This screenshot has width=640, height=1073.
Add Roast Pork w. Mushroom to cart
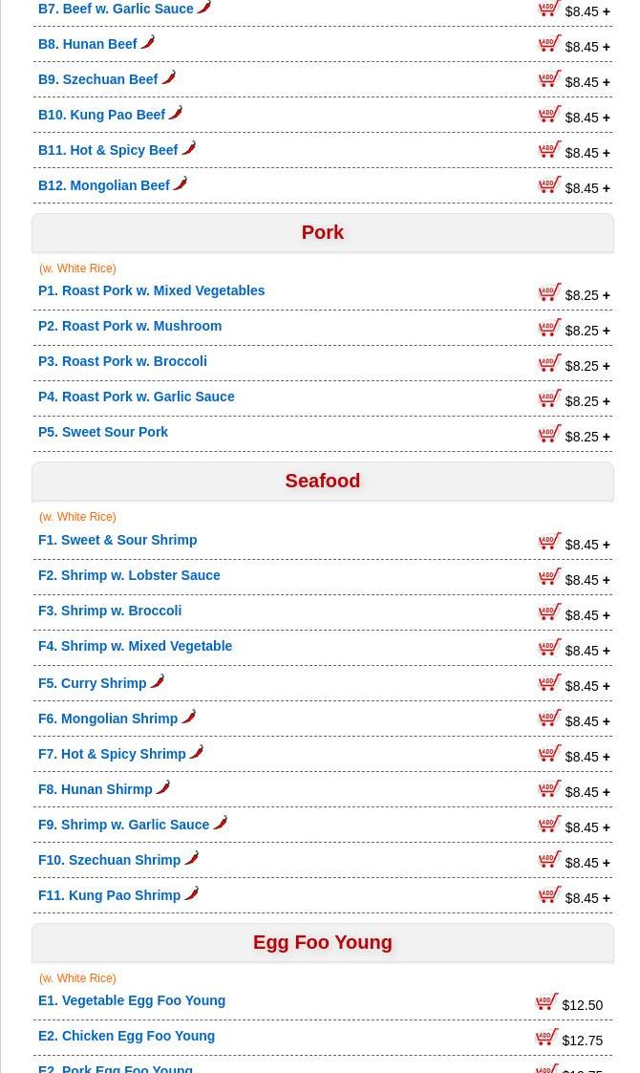coord(549,328)
